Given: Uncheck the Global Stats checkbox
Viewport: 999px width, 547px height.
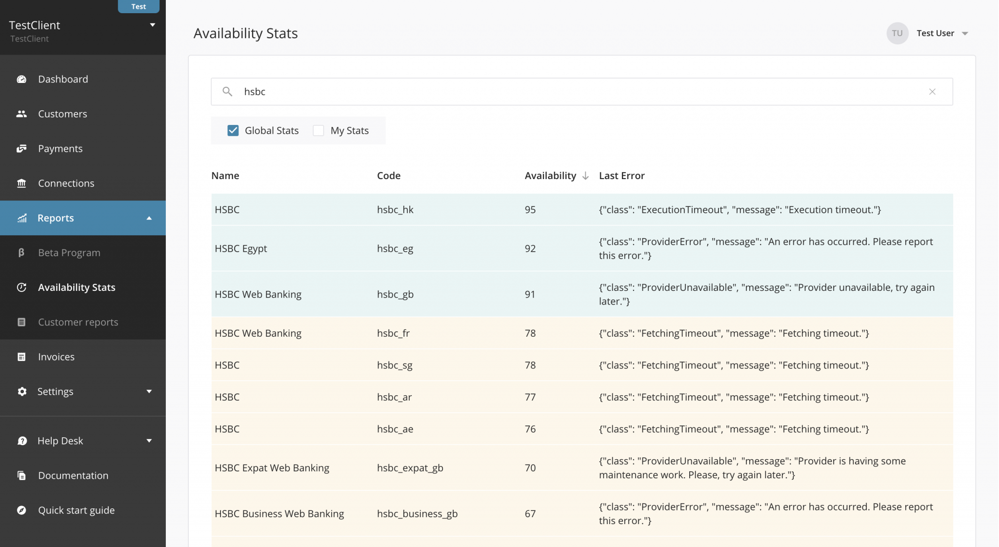Looking at the screenshot, I should click(233, 130).
